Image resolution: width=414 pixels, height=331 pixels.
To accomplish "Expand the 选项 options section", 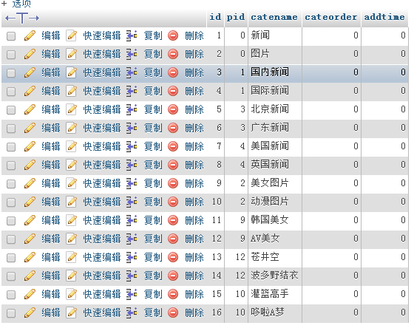I will coord(16,4).
